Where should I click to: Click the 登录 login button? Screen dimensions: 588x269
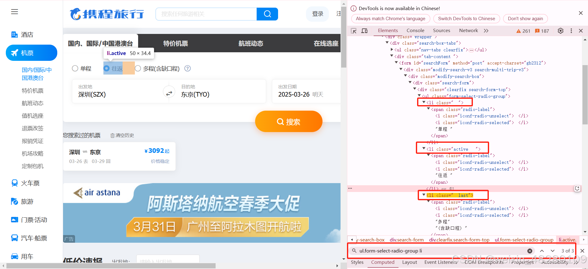318,14
